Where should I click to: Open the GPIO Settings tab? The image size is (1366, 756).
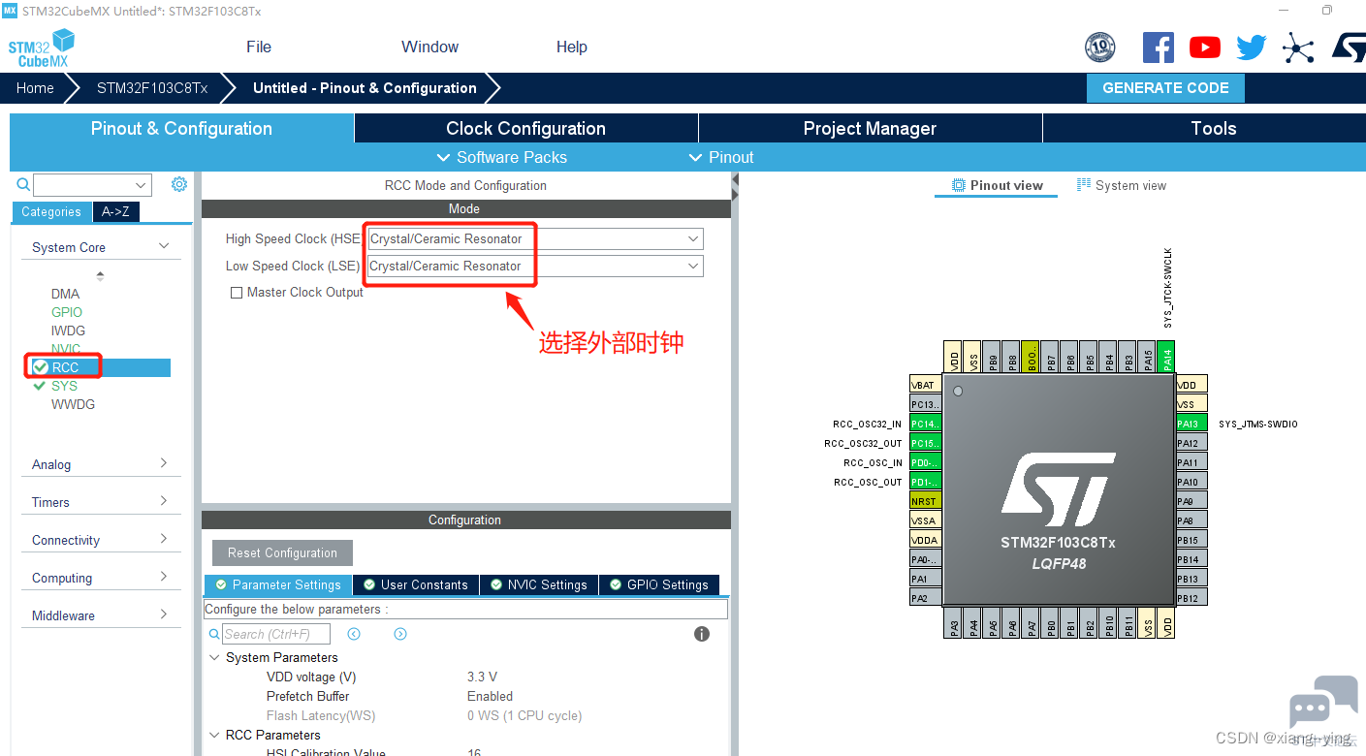click(659, 584)
